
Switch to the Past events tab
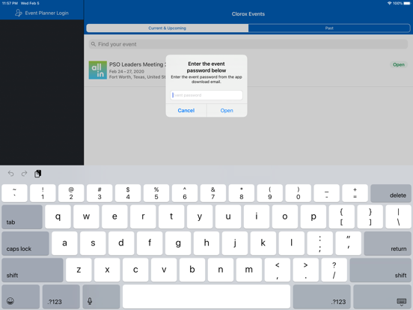click(x=329, y=28)
